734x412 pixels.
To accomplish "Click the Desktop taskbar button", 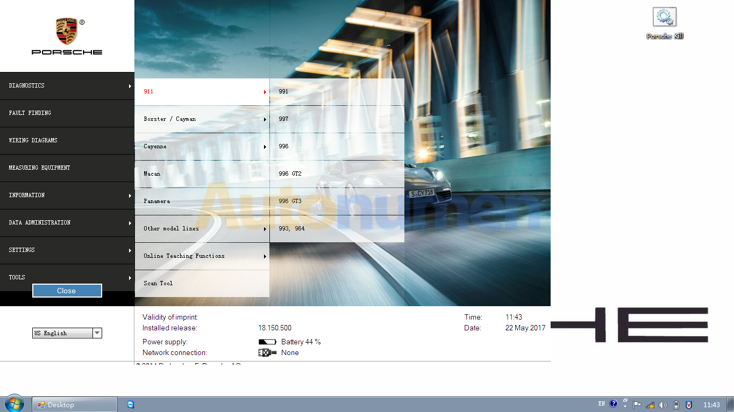I will tap(75, 404).
